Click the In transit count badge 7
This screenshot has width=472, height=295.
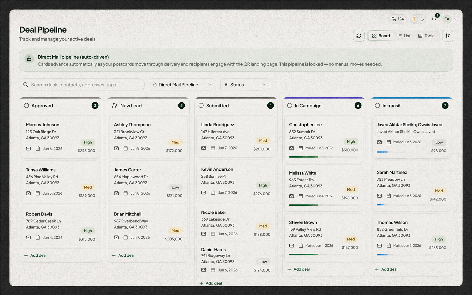445,105
